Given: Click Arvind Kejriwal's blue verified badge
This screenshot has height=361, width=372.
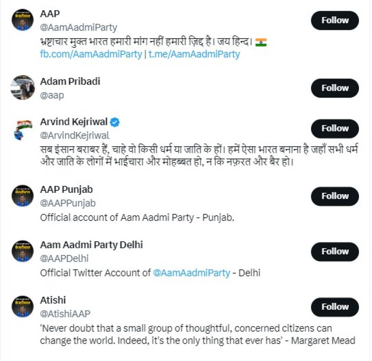Looking at the screenshot, I should point(115,122).
